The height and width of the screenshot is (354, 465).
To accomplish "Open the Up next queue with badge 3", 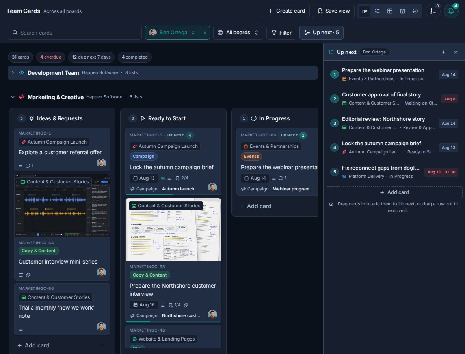I will click(433, 11).
